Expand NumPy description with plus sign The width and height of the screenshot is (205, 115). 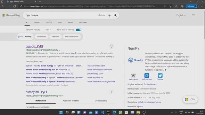click(165, 70)
